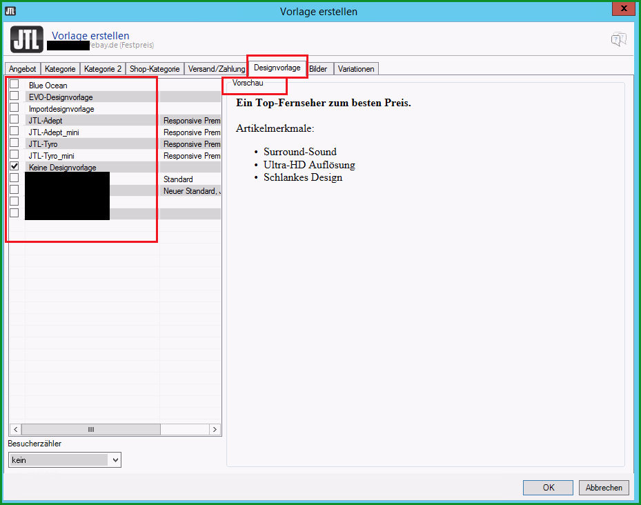Check the Blue Ocean design template

point(14,84)
